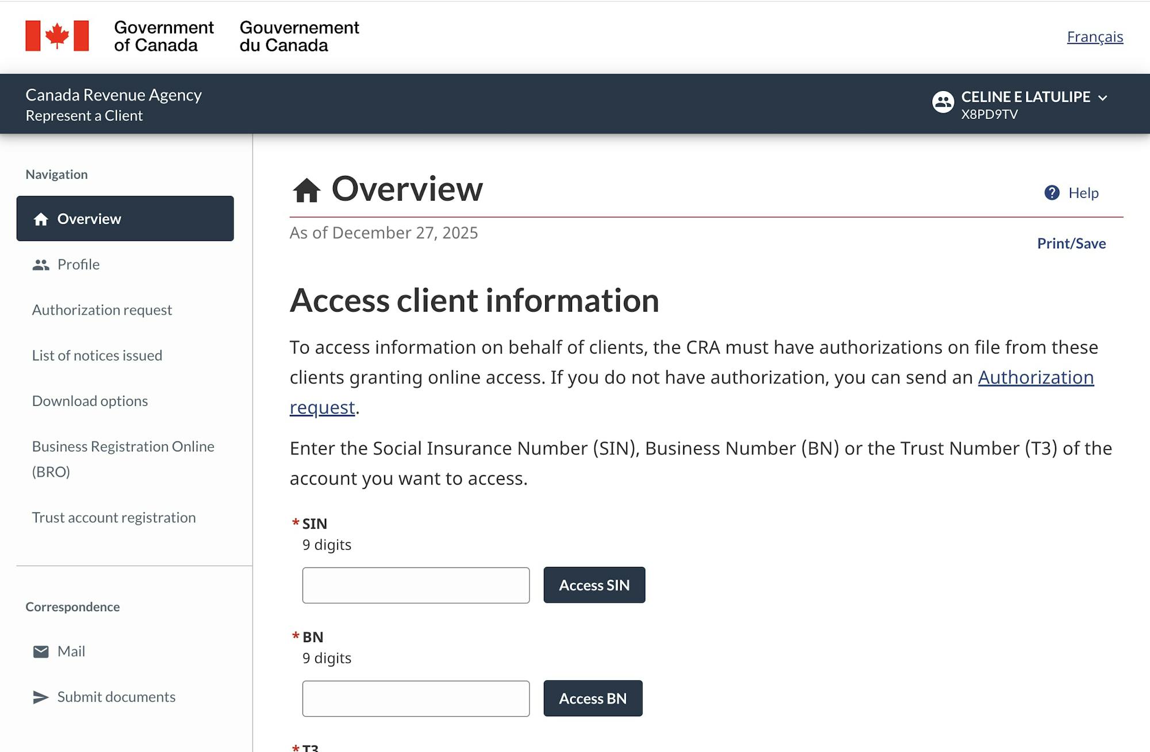The height and width of the screenshot is (752, 1150).
Task: Go to Download options page
Action: coord(90,401)
